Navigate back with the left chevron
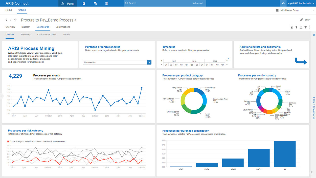 (7, 20)
